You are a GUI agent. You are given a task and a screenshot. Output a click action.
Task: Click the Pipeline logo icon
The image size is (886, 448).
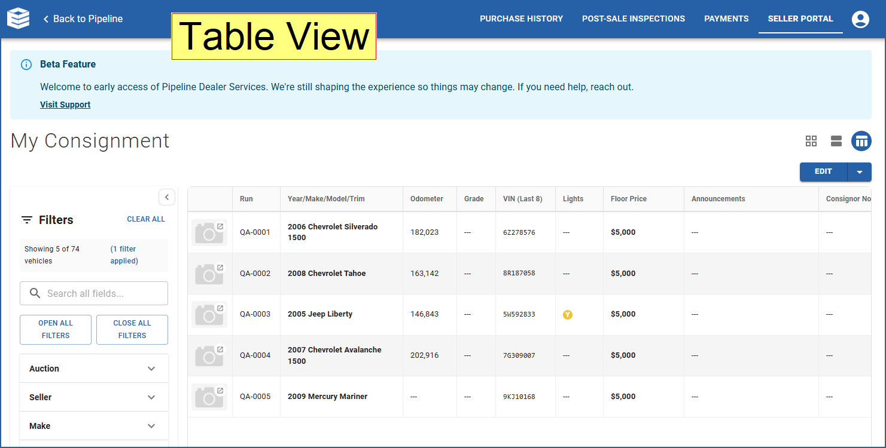18,19
